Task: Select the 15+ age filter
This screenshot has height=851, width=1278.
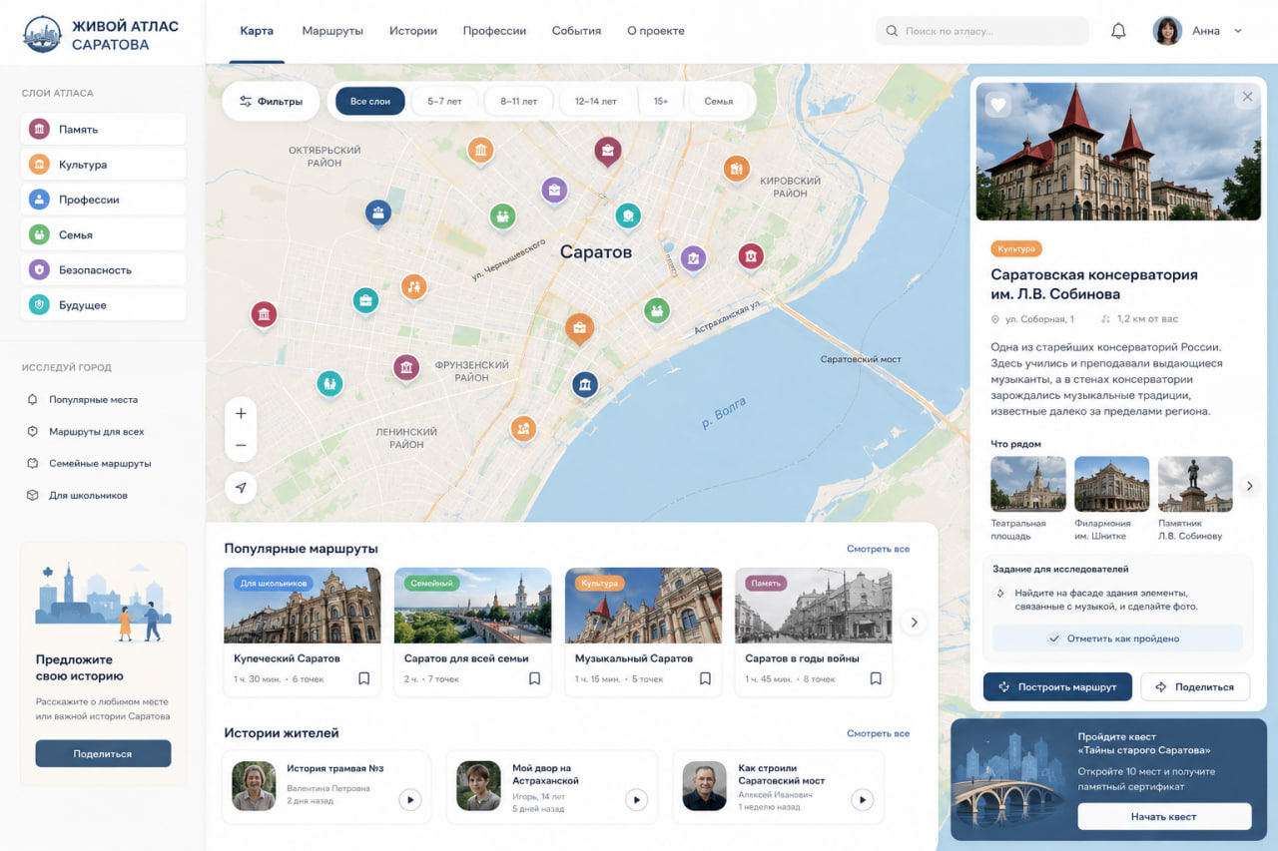Action: point(661,102)
